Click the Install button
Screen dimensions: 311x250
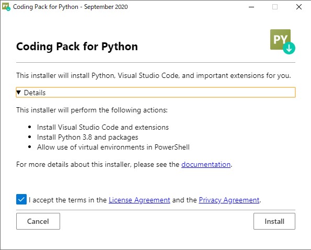(274, 221)
